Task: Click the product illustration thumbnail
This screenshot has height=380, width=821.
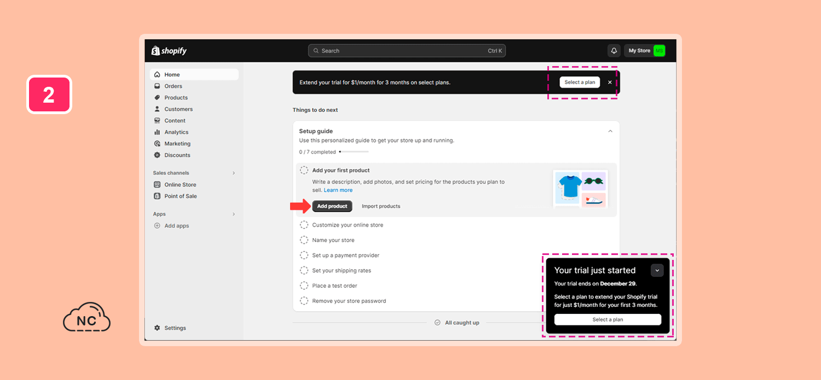Action: click(x=580, y=189)
